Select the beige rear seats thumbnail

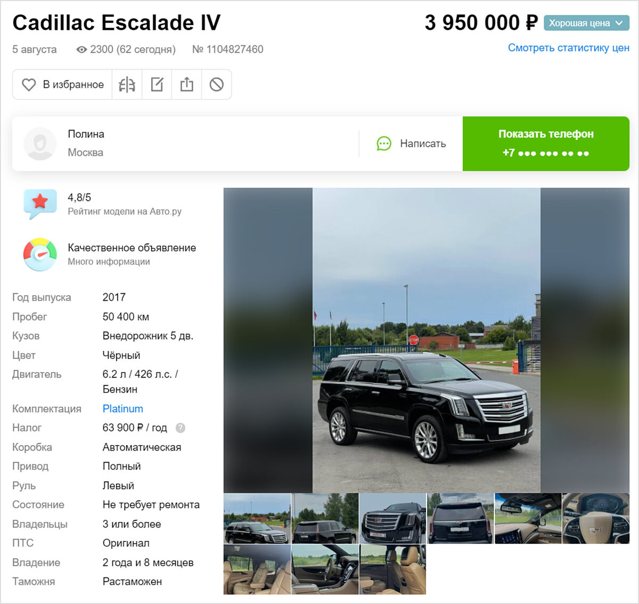(257, 569)
